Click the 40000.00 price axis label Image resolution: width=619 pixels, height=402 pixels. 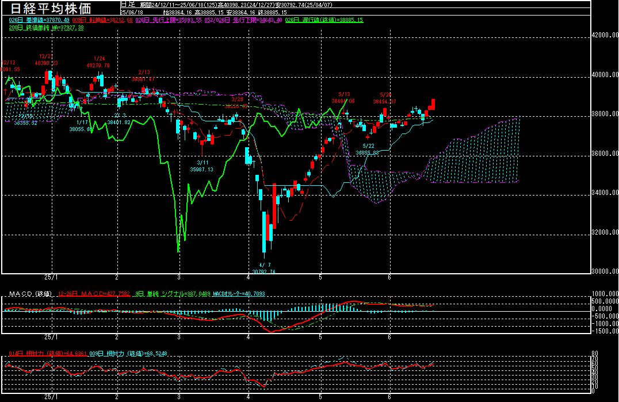(605, 74)
